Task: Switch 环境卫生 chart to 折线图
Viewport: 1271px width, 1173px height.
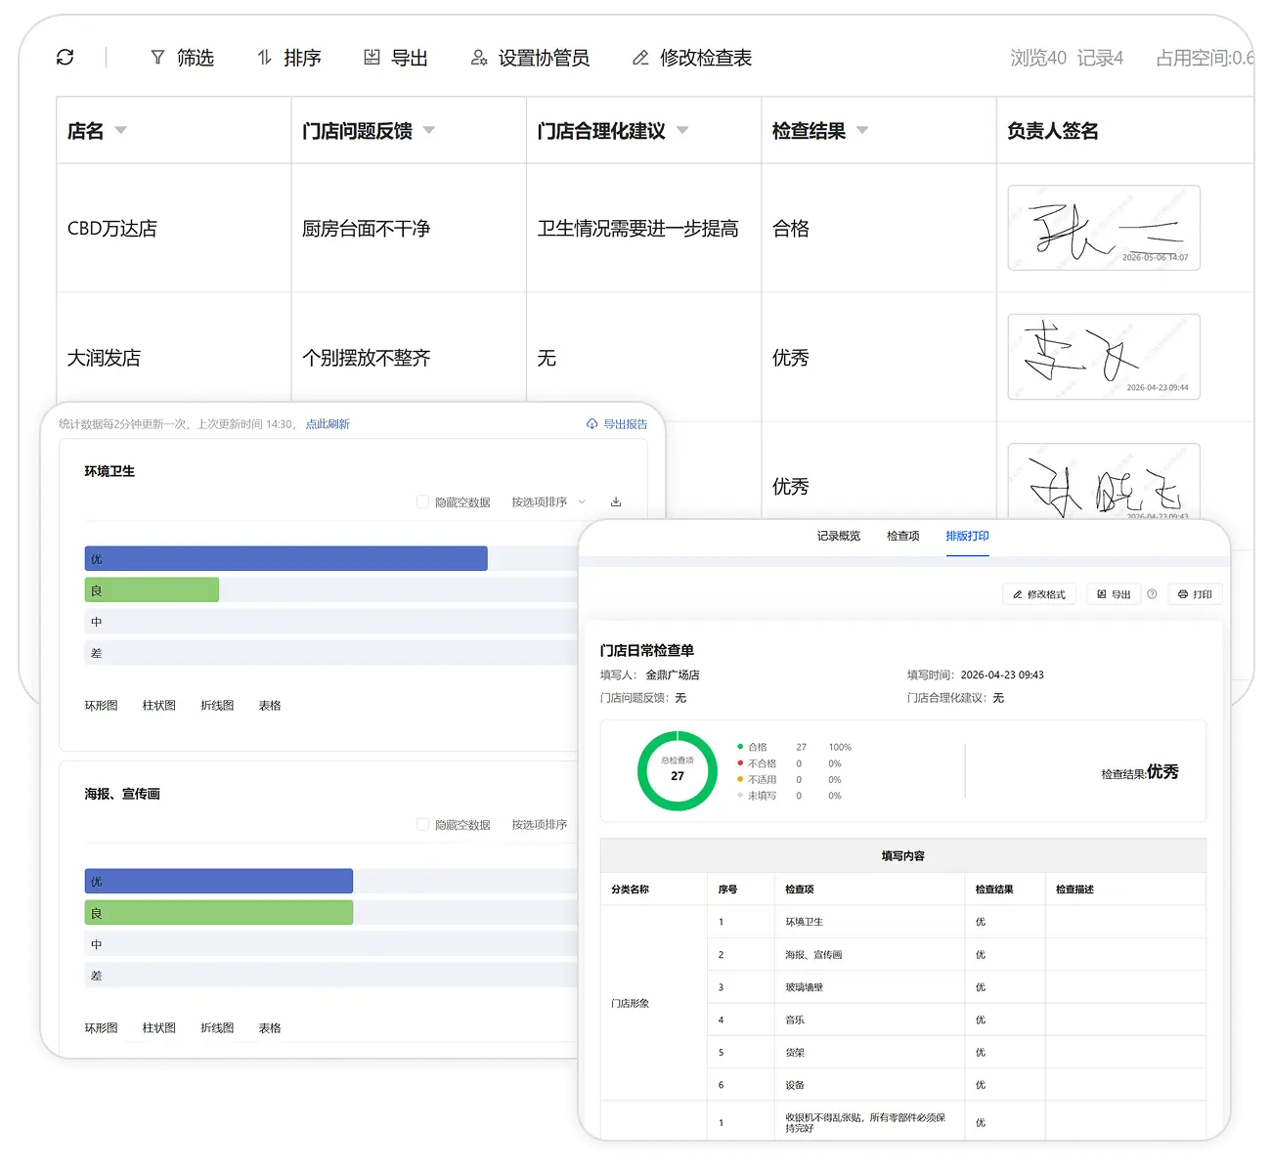Action: coord(217,705)
